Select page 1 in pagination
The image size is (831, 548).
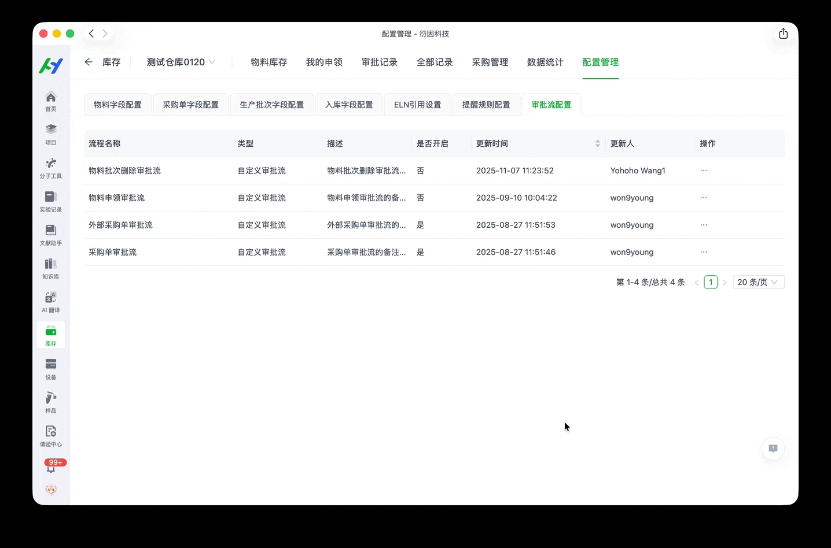(x=711, y=282)
